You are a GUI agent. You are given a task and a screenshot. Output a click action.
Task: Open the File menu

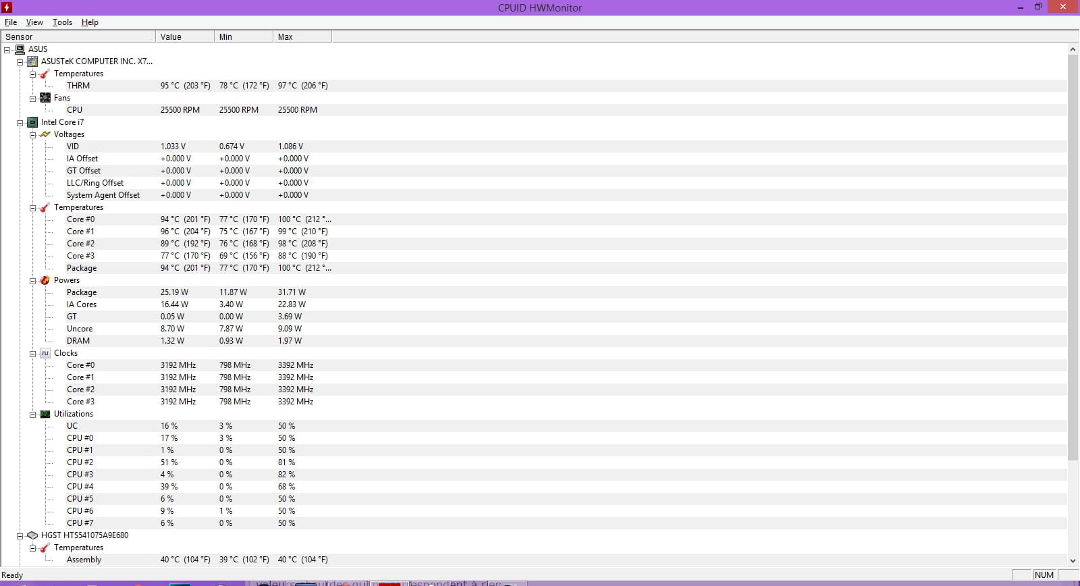[x=11, y=22]
